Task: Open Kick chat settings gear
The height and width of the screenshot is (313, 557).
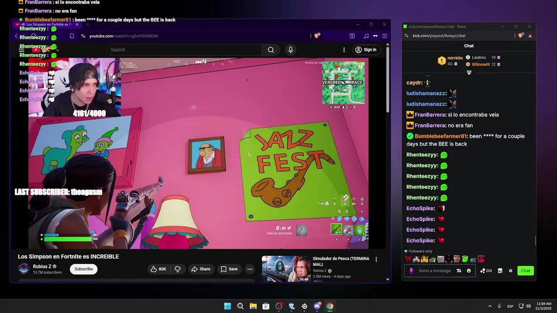Action: click(x=510, y=271)
